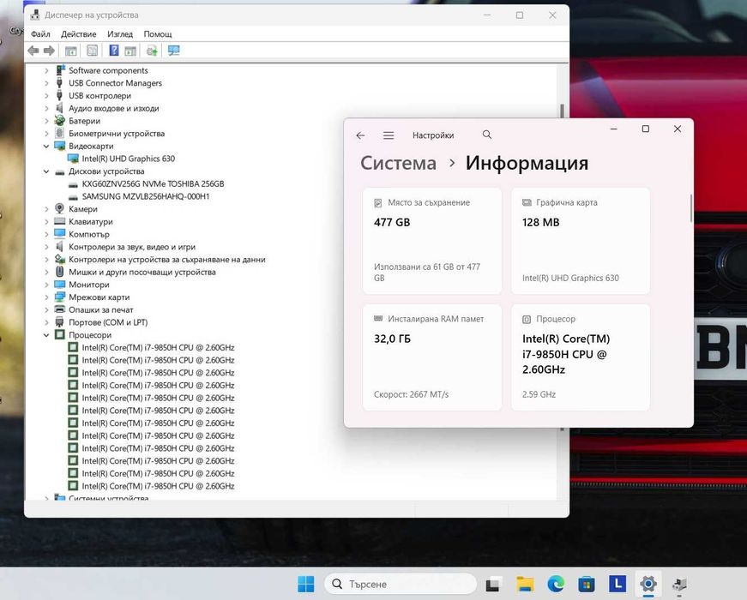Switch to Settings gear on taskbar
This screenshot has height=600, width=747.
pos(648,584)
